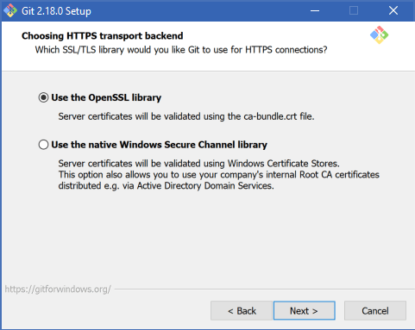Viewport: 415px width, 330px height.
Task: Click the 'Which SSL/TLS library' question text
Action: click(181, 50)
